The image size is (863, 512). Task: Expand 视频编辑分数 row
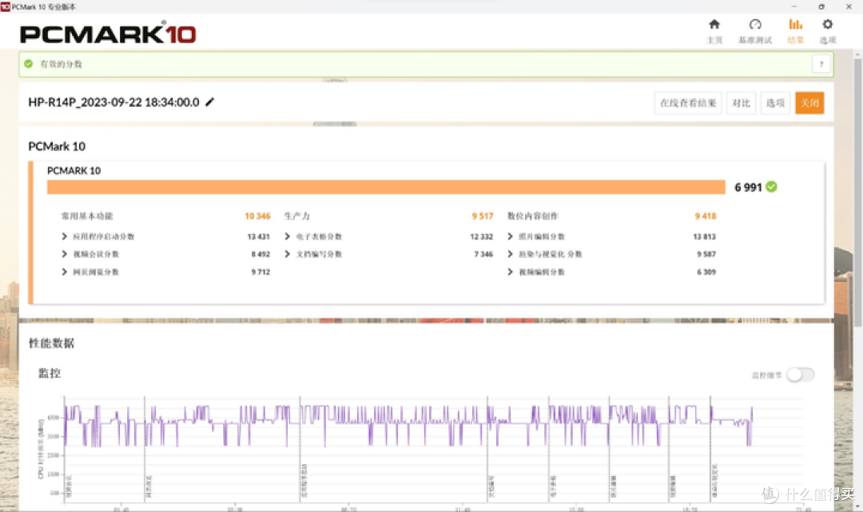pos(510,272)
